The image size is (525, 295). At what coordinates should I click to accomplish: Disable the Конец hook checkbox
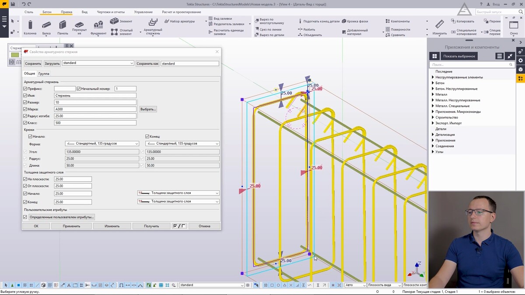[x=147, y=136]
